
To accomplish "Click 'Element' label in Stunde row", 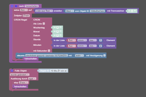I will [x=110, y=40].
